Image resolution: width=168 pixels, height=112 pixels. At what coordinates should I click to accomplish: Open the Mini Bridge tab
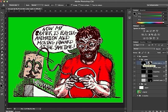click(10, 111)
